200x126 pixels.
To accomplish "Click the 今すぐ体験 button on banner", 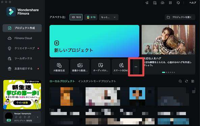I will [22, 102].
